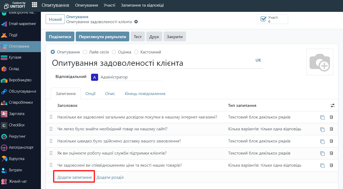Image resolution: width=343 pixels, height=189 pixels.
Task: Delete the first question with trash icon
Action: (331, 117)
